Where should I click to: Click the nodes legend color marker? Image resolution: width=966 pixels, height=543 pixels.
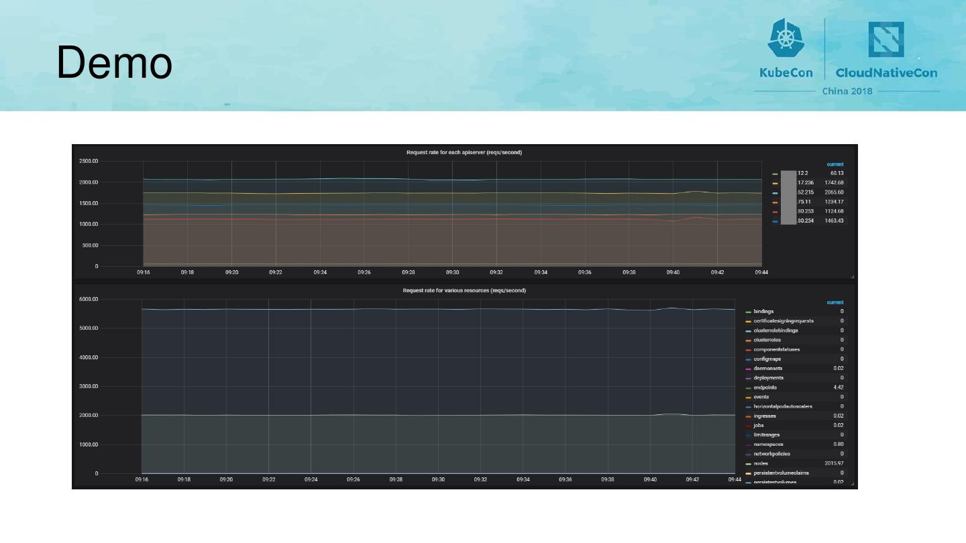pos(749,464)
